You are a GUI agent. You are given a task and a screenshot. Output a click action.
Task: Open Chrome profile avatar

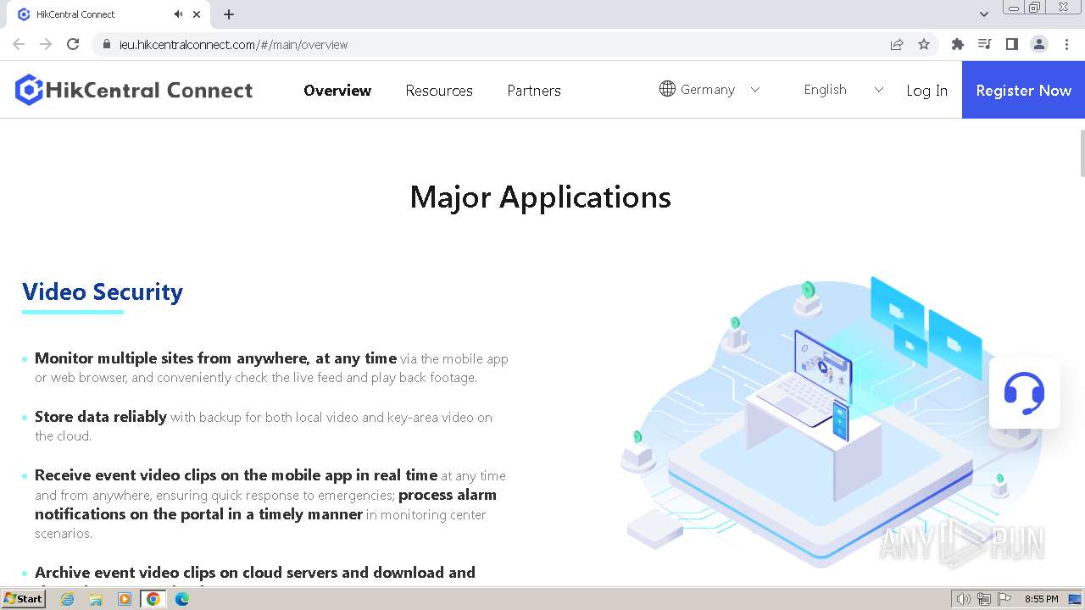(x=1039, y=44)
